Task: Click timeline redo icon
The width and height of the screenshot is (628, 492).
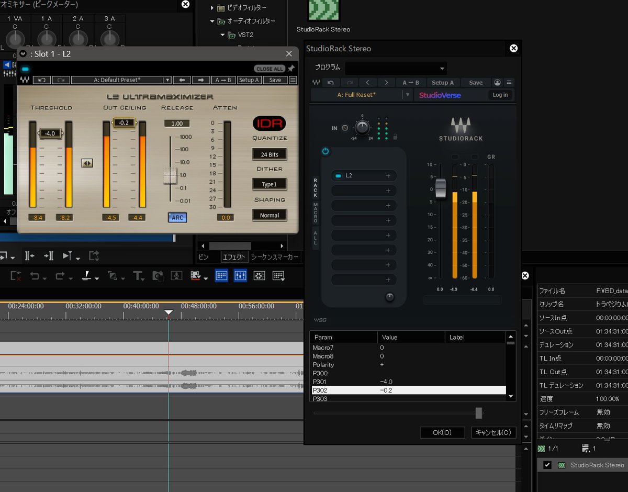Action: click(61, 275)
